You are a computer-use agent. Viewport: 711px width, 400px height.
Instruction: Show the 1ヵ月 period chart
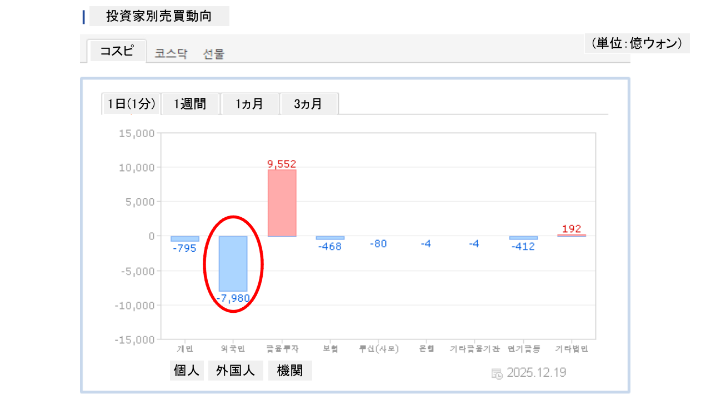pyautogui.click(x=249, y=104)
